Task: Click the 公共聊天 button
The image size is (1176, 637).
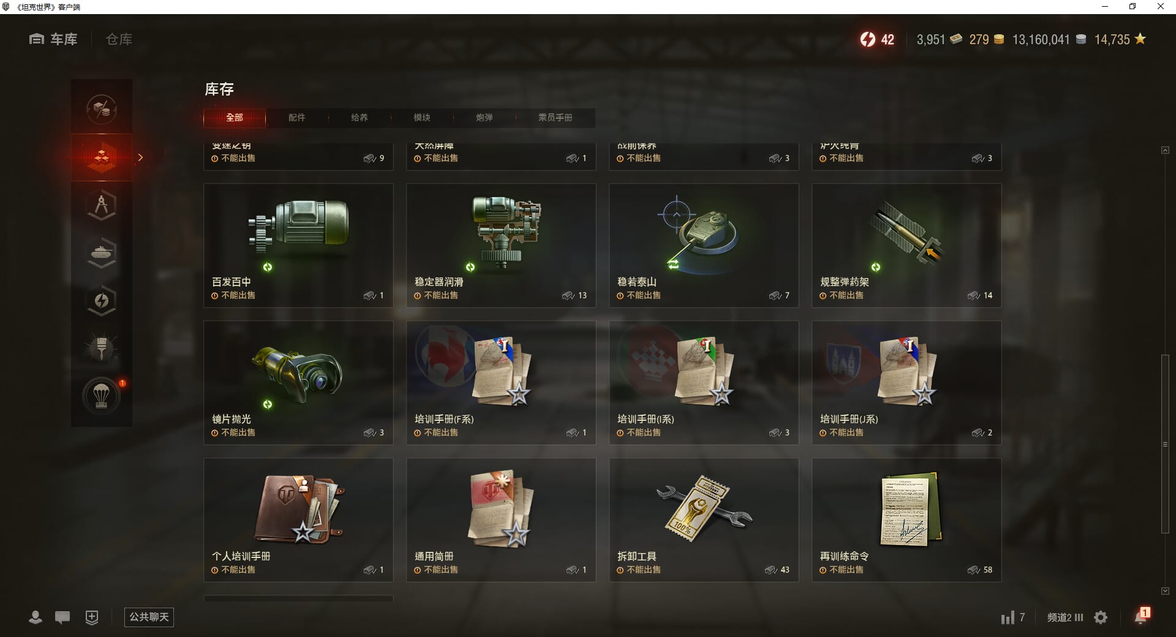Action: tap(149, 617)
